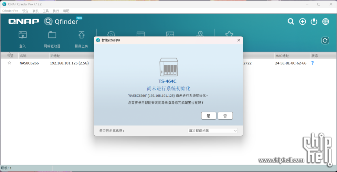Sort by the 状态 column header
The width and height of the screenshot is (337, 172).
(x=323, y=56)
